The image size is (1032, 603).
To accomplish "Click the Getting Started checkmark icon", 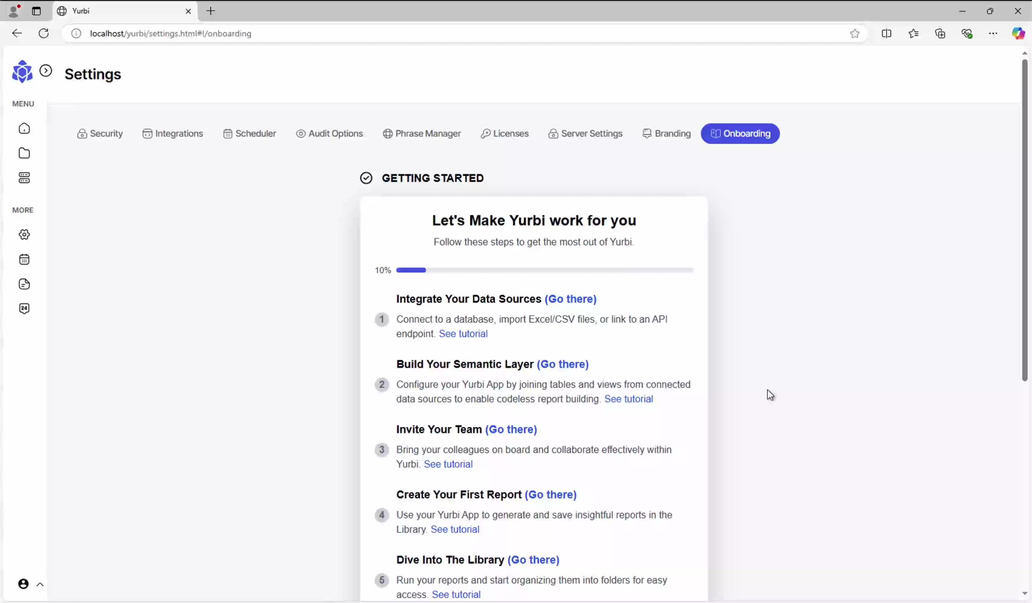I will click(366, 178).
